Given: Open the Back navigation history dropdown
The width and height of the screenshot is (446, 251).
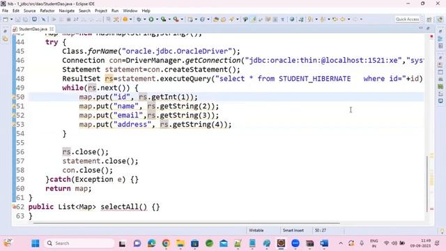Looking at the screenshot, I should pyautogui.click(x=348, y=20).
